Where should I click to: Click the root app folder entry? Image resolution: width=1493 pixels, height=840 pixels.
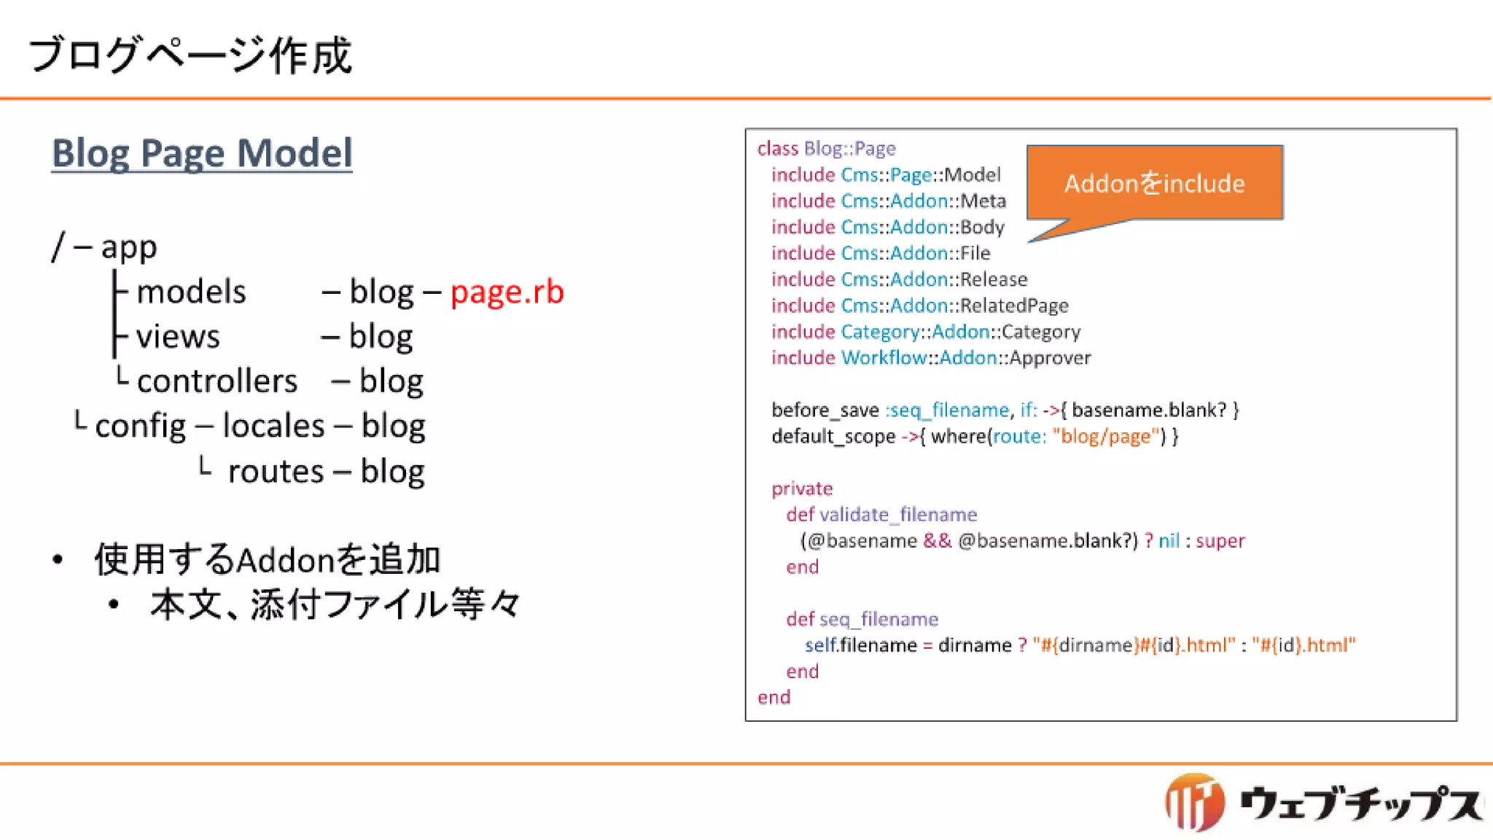pos(128,246)
